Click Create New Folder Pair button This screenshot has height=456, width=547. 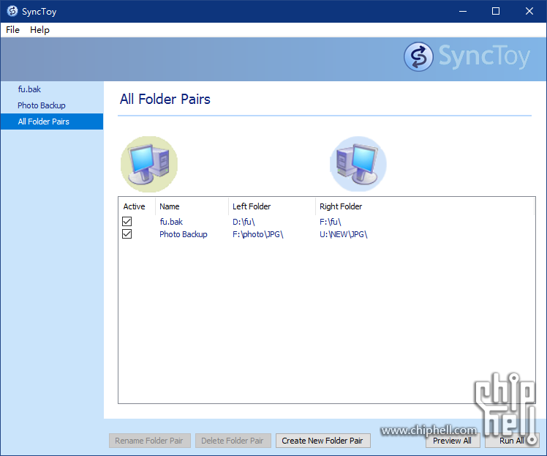(323, 441)
